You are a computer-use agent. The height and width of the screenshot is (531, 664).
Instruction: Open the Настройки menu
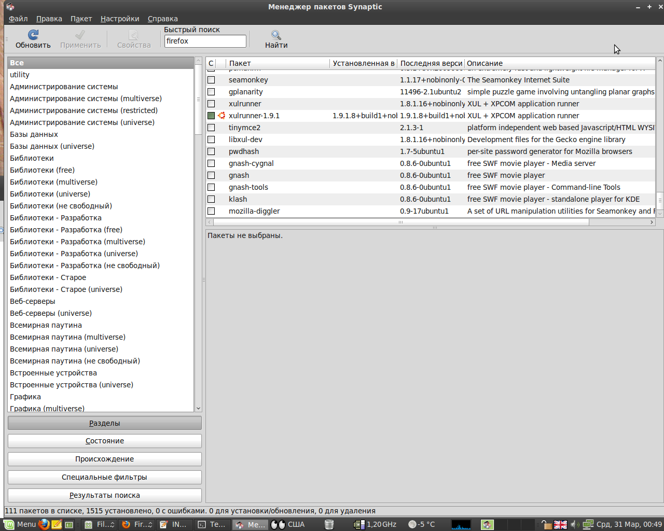(x=120, y=19)
